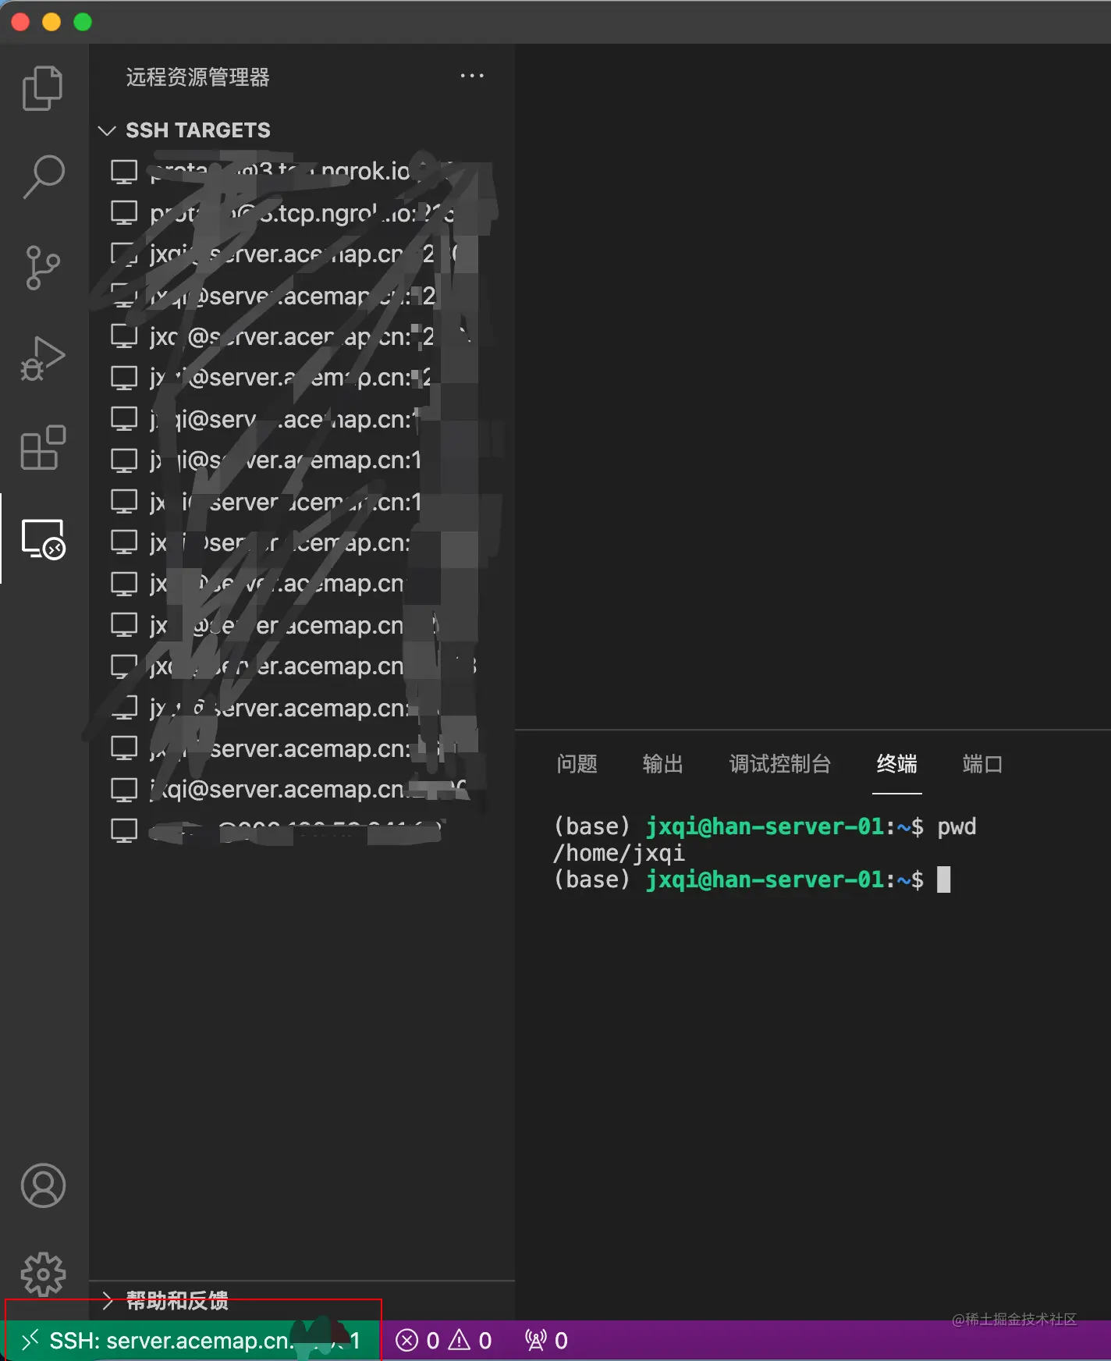Open the Search view in activity bar
Image resolution: width=1111 pixels, height=1361 pixels.
click(x=43, y=177)
